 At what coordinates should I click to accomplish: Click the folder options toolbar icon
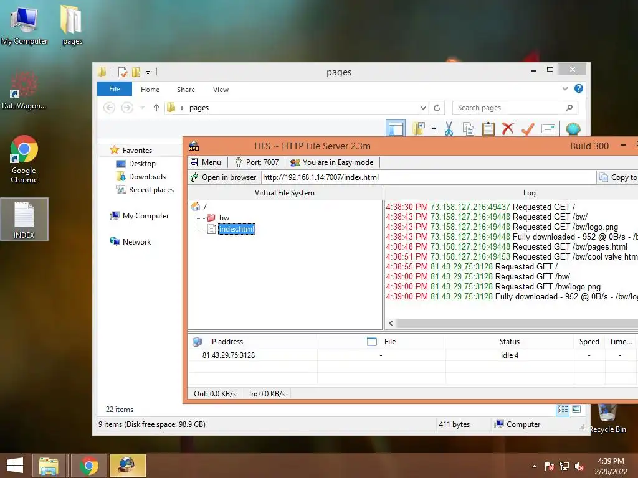coord(419,129)
